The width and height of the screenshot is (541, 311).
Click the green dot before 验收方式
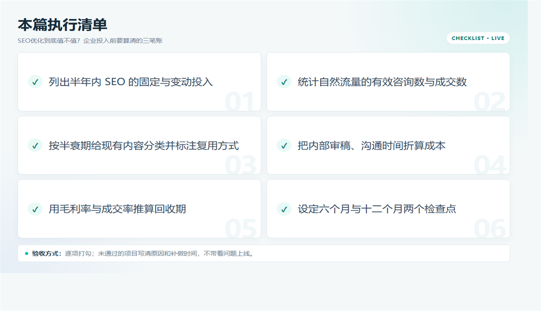(x=27, y=253)
